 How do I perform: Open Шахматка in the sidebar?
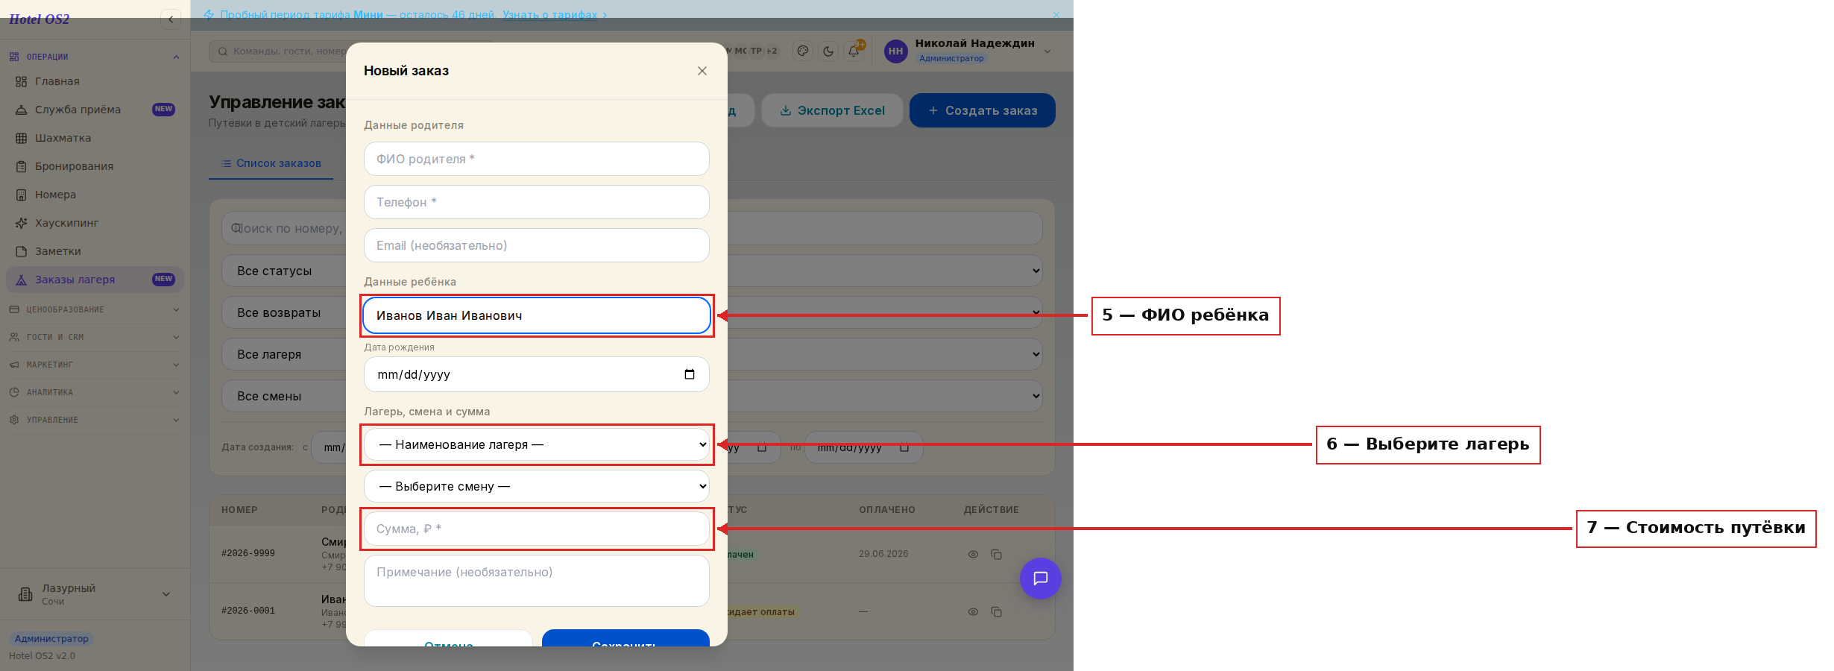(x=63, y=138)
